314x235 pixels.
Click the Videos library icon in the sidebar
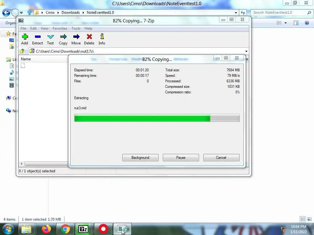[12, 85]
